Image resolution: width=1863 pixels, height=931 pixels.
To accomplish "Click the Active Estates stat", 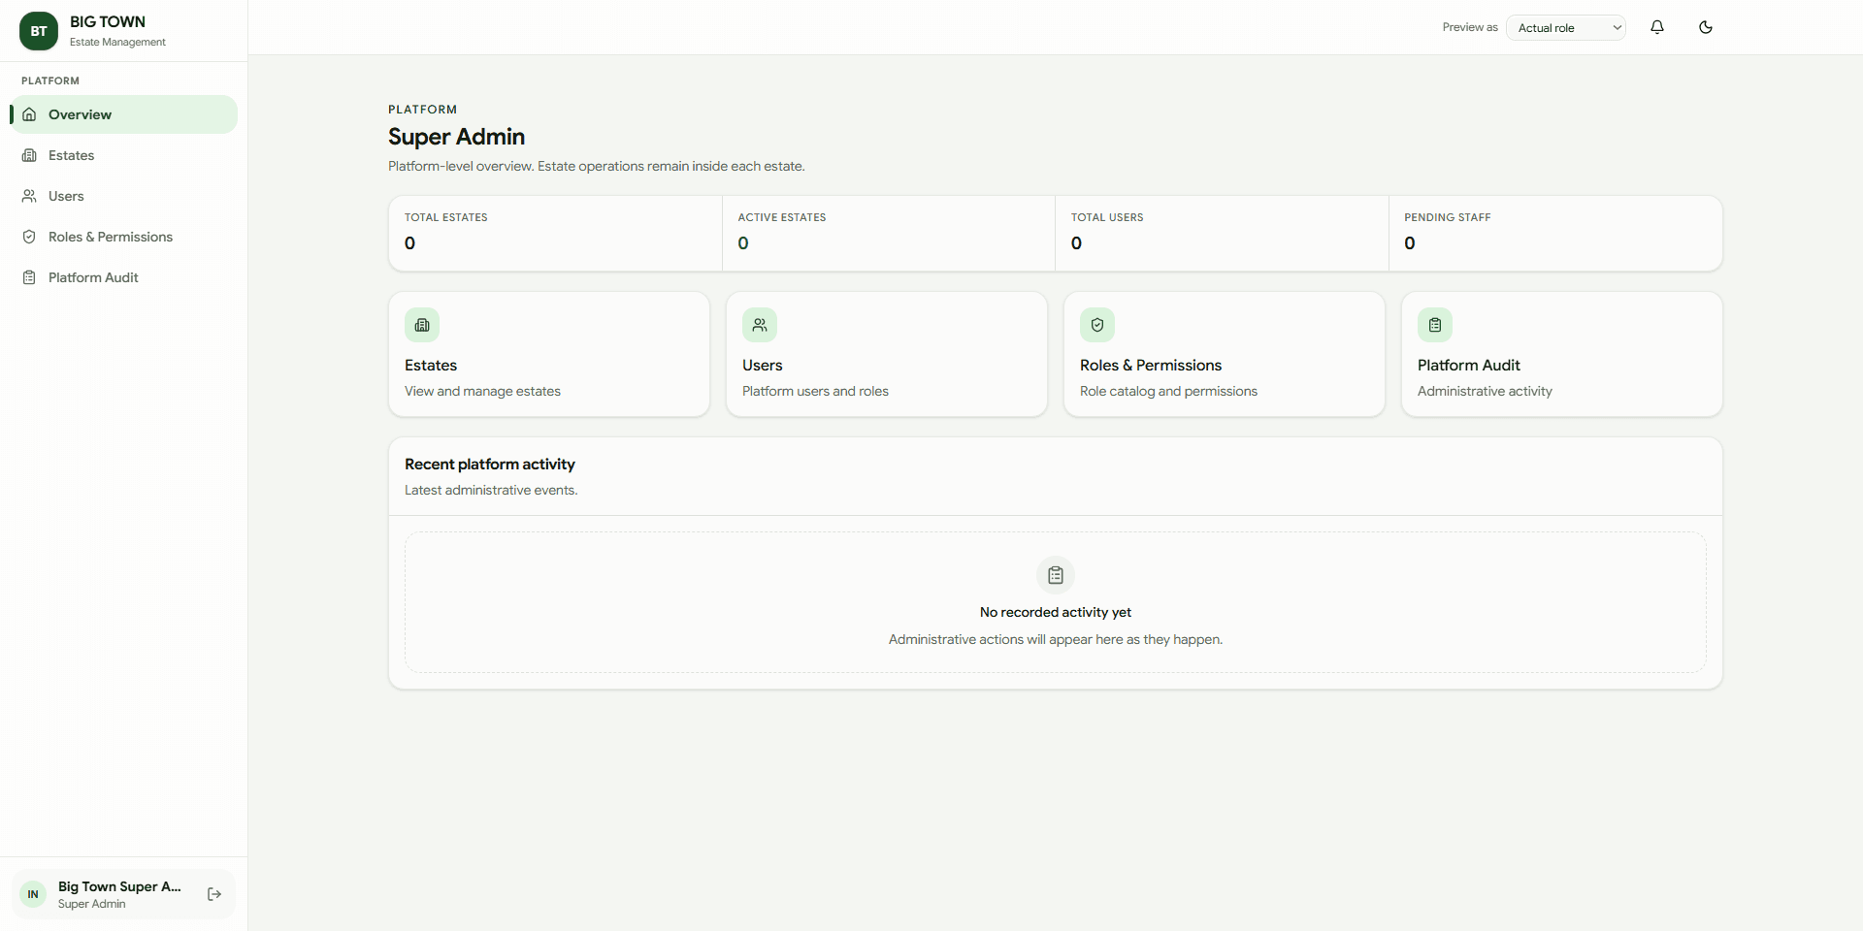I will (x=889, y=233).
